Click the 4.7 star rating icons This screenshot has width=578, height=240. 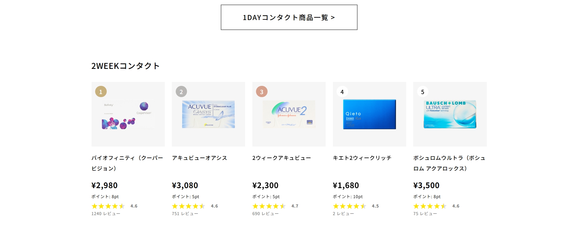[x=269, y=206]
